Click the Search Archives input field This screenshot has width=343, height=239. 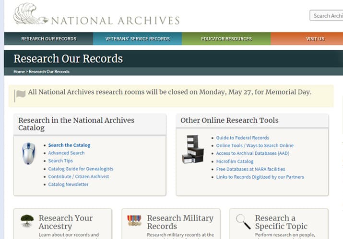(326, 16)
